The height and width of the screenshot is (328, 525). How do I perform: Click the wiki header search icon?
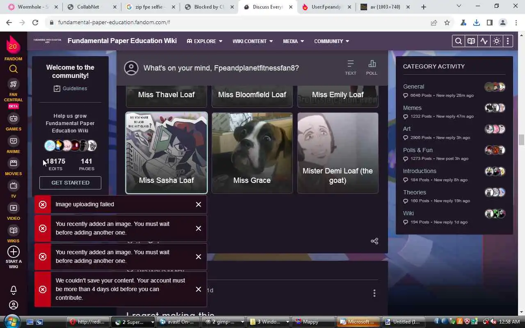[x=459, y=41]
